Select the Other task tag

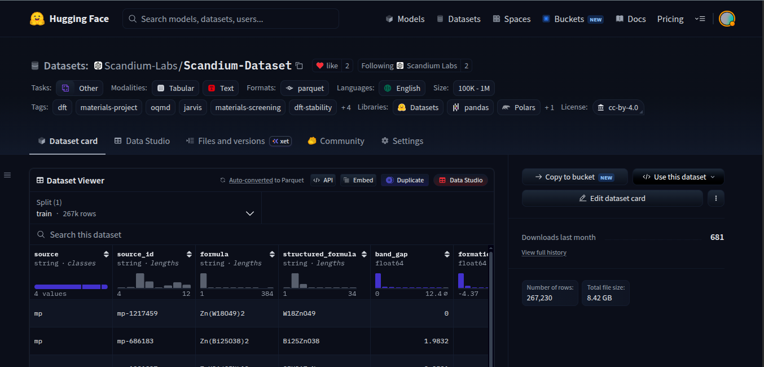click(x=80, y=88)
